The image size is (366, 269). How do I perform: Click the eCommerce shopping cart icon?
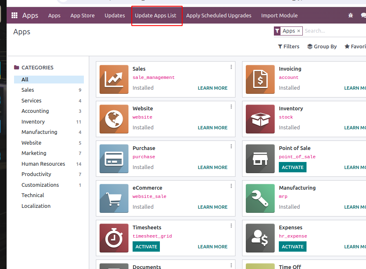coord(114,198)
